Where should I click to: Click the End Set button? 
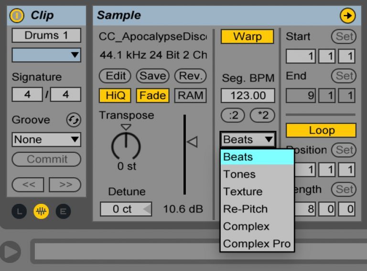[x=344, y=76]
